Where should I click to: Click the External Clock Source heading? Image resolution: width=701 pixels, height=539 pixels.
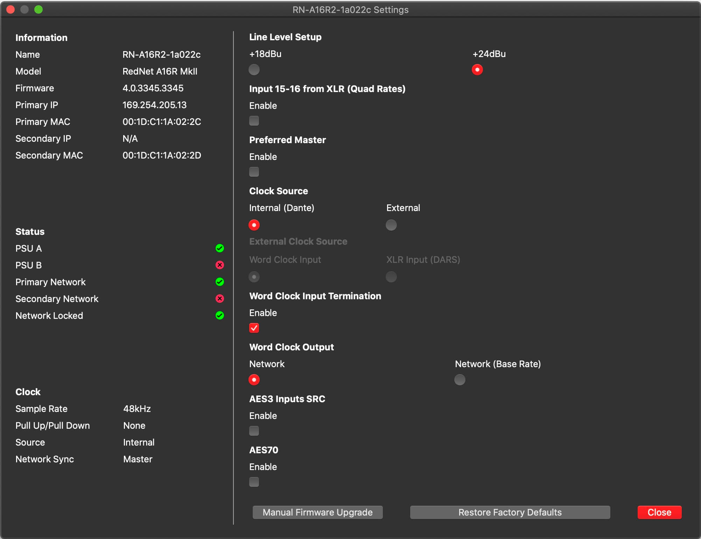tap(298, 241)
